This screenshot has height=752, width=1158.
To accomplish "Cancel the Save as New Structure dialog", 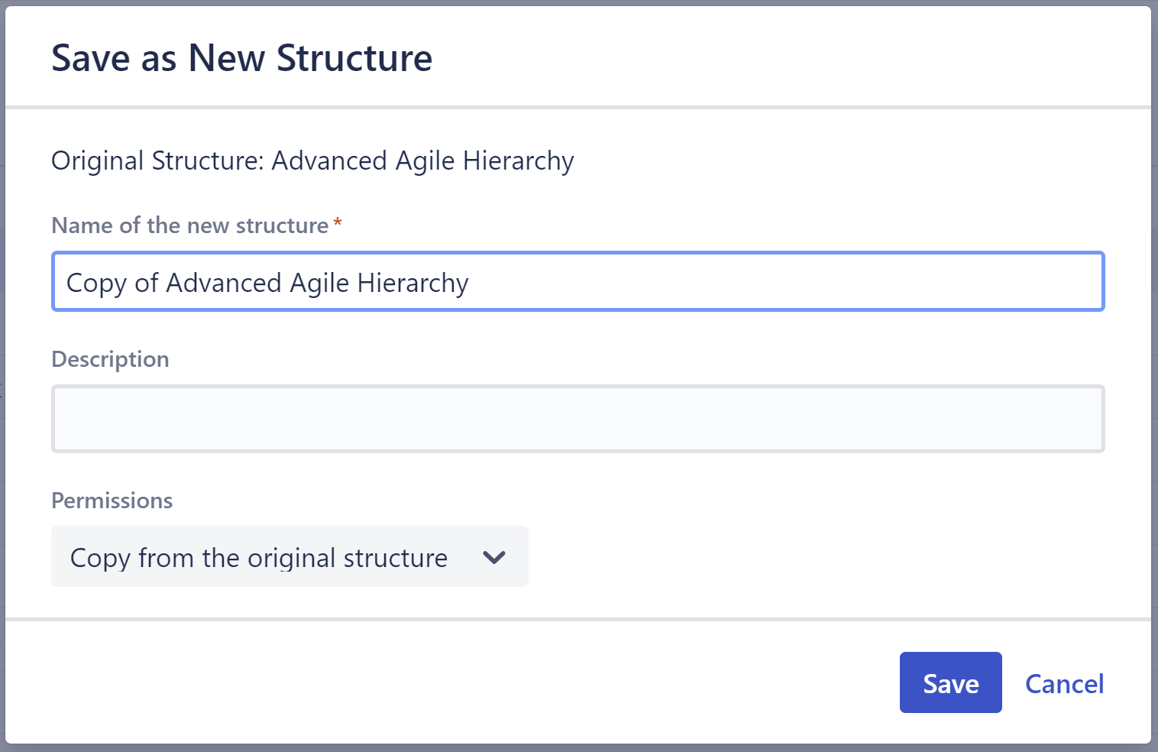I will click(x=1064, y=683).
